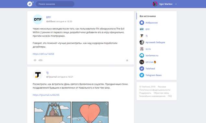This screenshot has width=206, height=123.
Task: Open the TJ channel avatar in the second post
Action: pos(38,75)
